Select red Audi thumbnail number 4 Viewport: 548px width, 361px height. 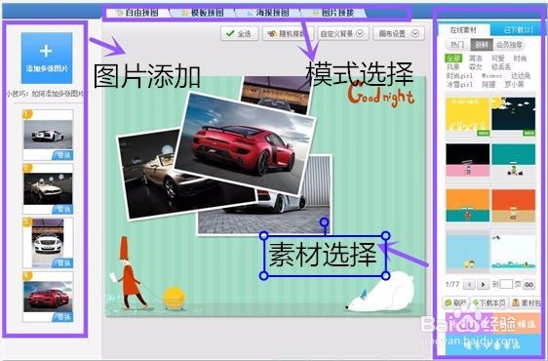point(48,297)
